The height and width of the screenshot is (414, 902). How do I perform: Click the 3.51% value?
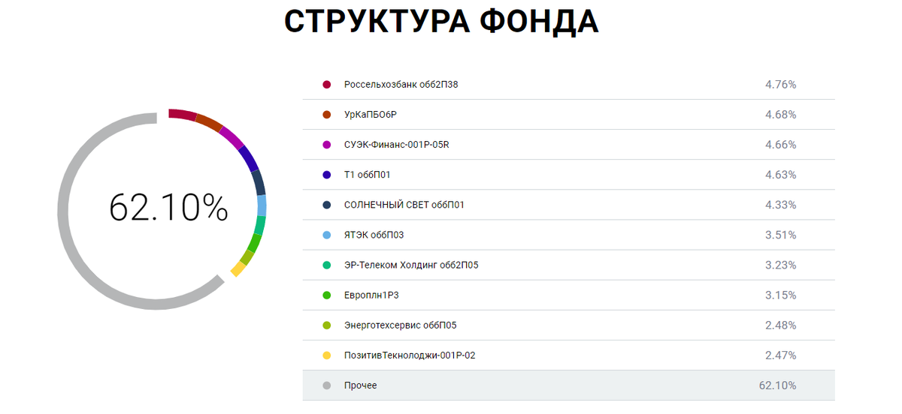pyautogui.click(x=780, y=235)
